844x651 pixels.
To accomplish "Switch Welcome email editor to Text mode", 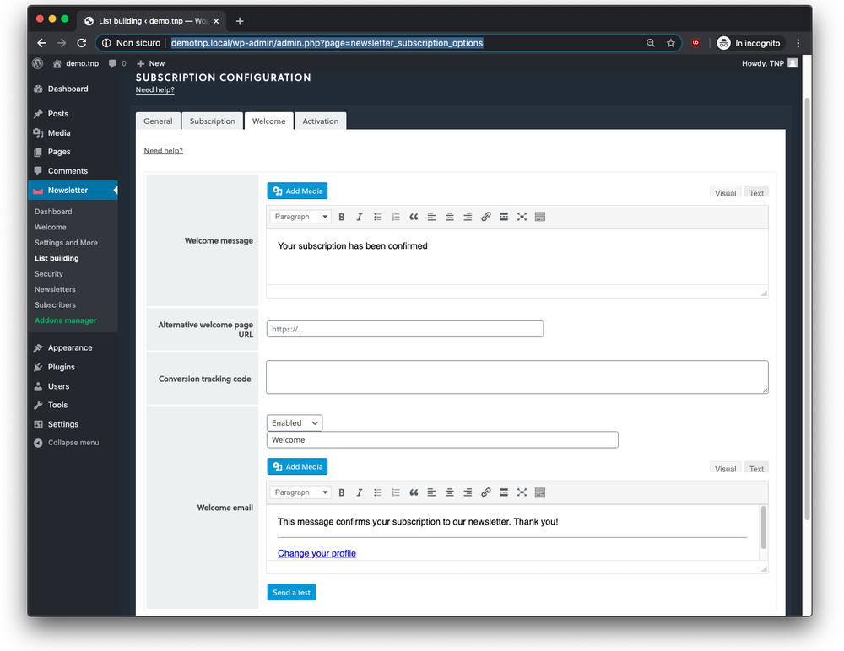I will click(756, 468).
